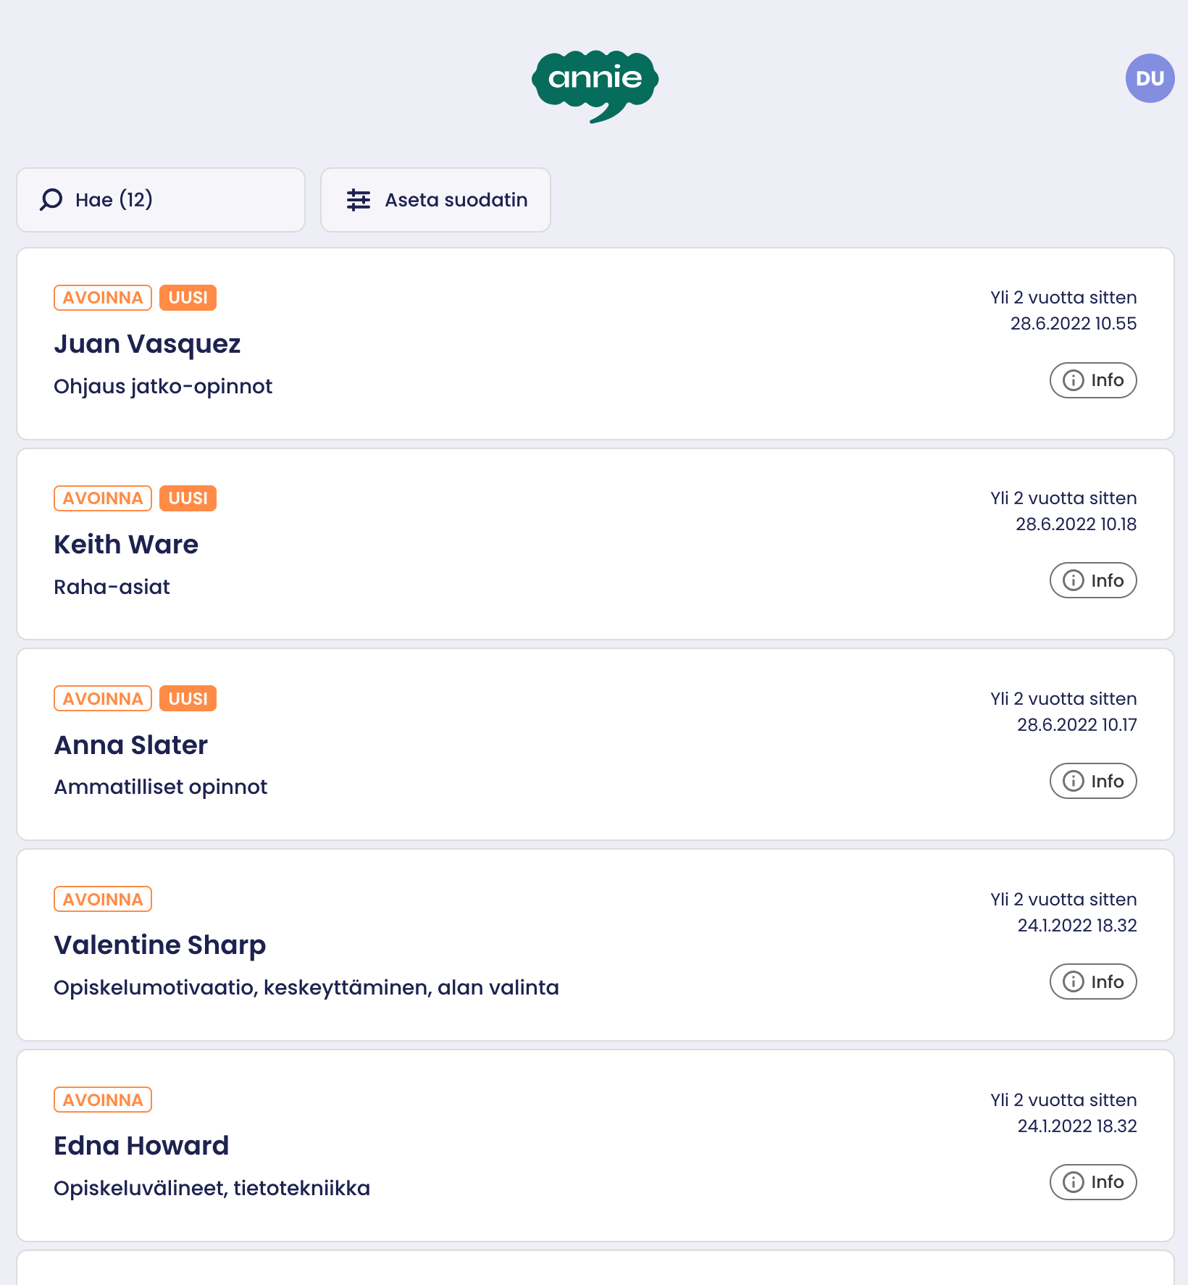This screenshot has width=1188, height=1285.
Task: Click the Info icon for Edna Howard
Action: (1073, 1182)
